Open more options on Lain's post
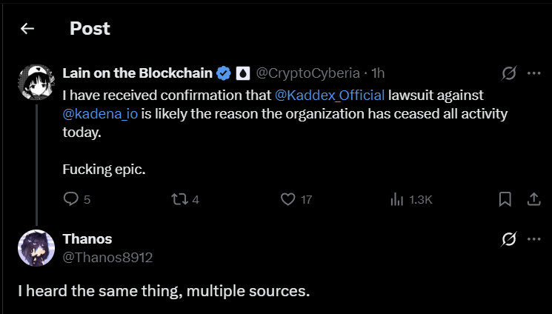Image resolution: width=552 pixels, height=314 pixels. click(x=533, y=73)
